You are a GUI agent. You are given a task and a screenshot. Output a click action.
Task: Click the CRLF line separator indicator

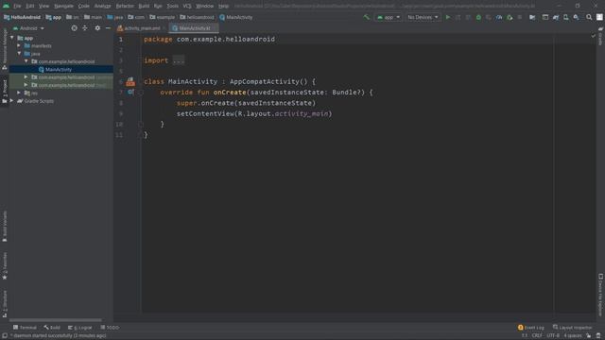click(537, 336)
